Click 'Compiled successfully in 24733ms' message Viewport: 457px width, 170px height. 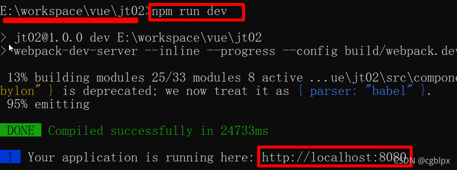click(x=158, y=131)
